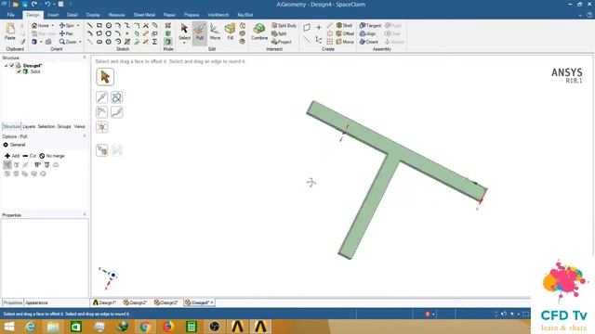Close the Design4 document tab

pyautogui.click(x=212, y=302)
